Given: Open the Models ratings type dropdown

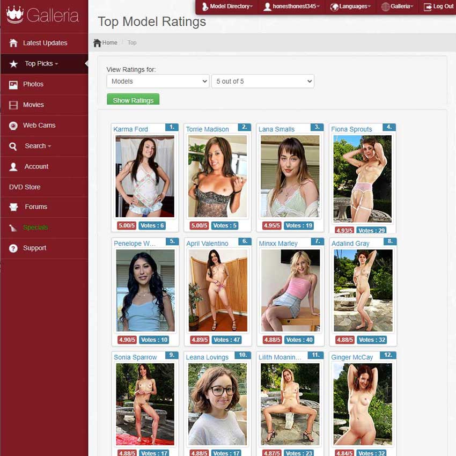Looking at the screenshot, I should click(x=158, y=82).
